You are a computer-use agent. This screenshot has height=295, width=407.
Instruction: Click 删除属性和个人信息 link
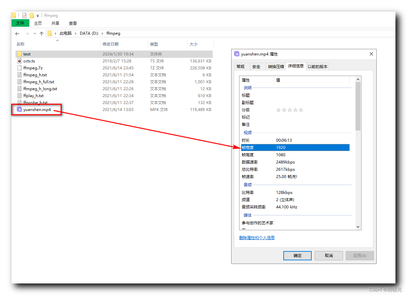pos(257,238)
